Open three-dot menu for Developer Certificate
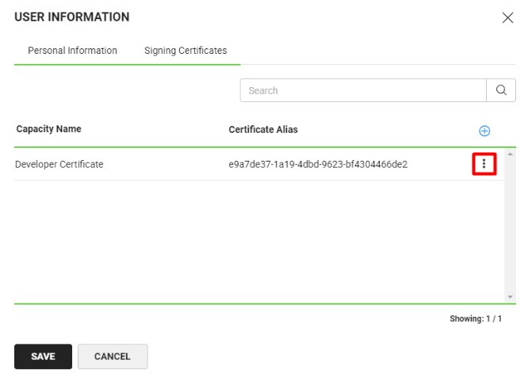This screenshot has width=528, height=377. 484,164
